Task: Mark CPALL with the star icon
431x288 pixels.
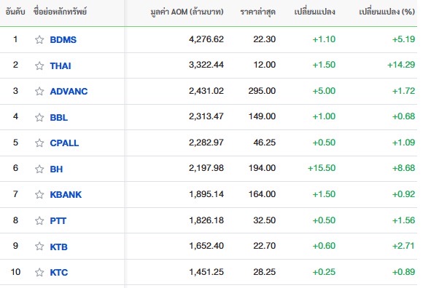Action: coord(39,143)
